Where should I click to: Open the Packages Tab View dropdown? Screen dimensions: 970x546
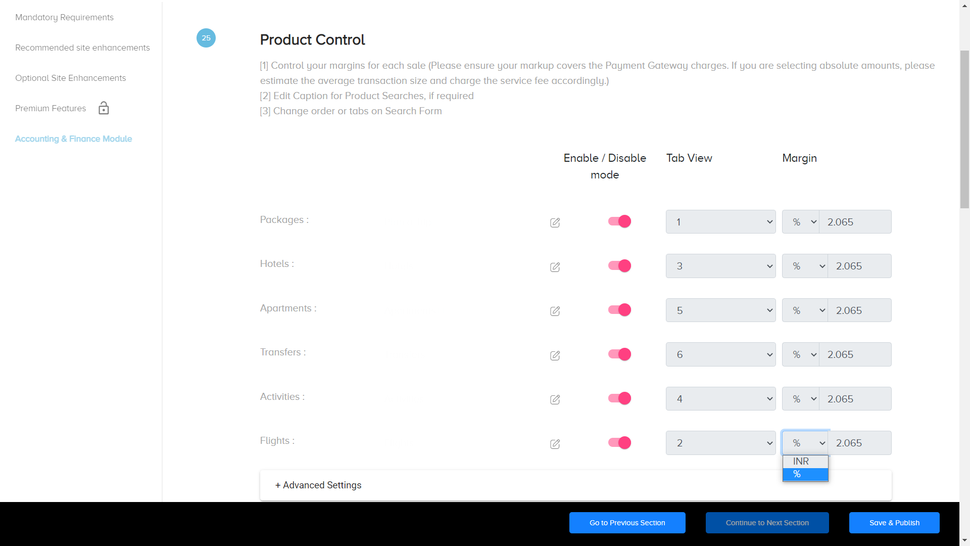(720, 222)
